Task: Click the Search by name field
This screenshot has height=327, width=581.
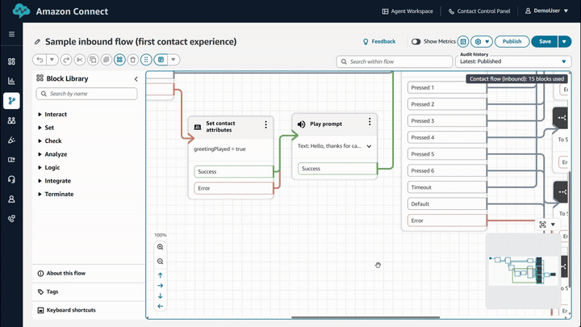Action: tap(86, 94)
